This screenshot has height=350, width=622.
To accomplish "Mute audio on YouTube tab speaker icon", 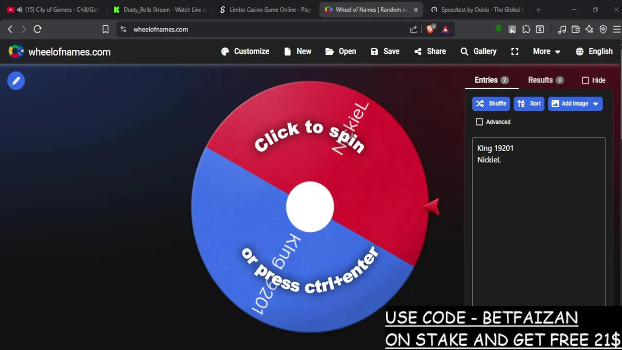I will click(19, 10).
